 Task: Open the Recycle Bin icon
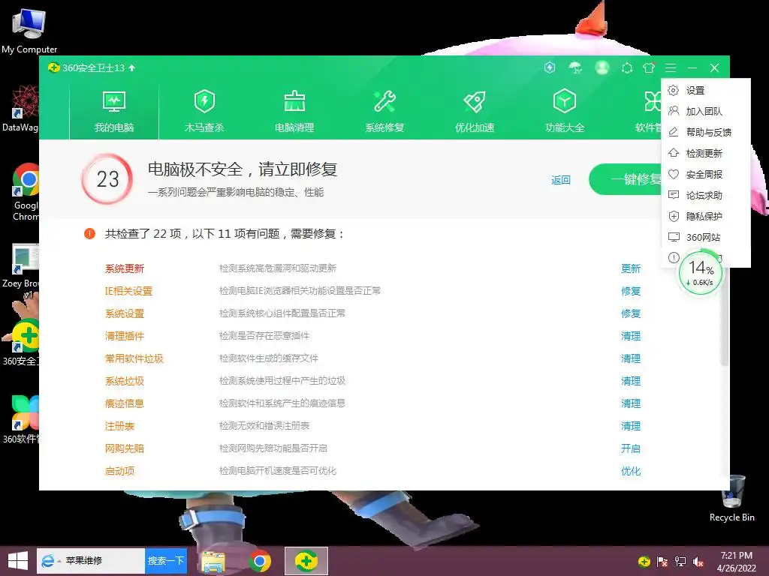(x=732, y=499)
